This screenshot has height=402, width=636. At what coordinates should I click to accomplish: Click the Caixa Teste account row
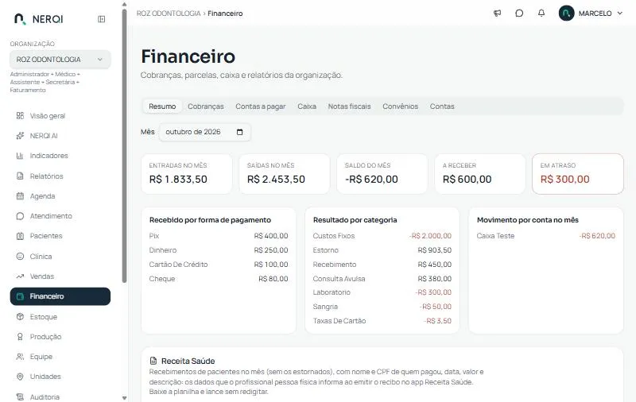coord(546,236)
